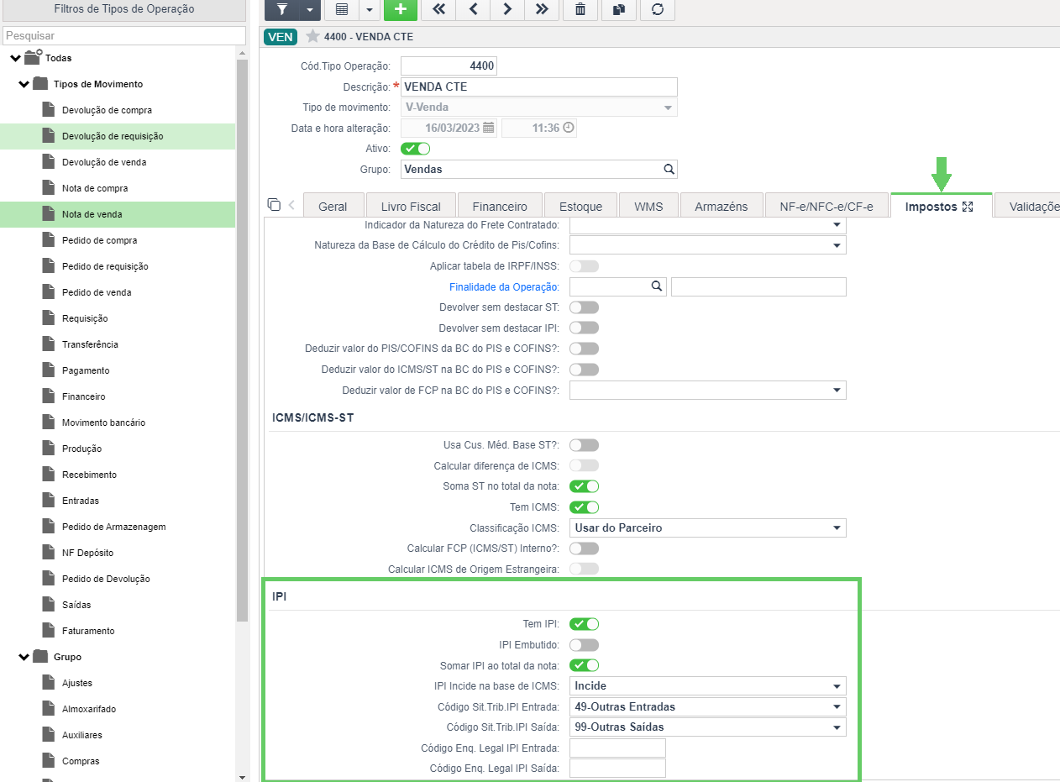
Task: Click Almoxarifado document icon
Action: click(49, 709)
